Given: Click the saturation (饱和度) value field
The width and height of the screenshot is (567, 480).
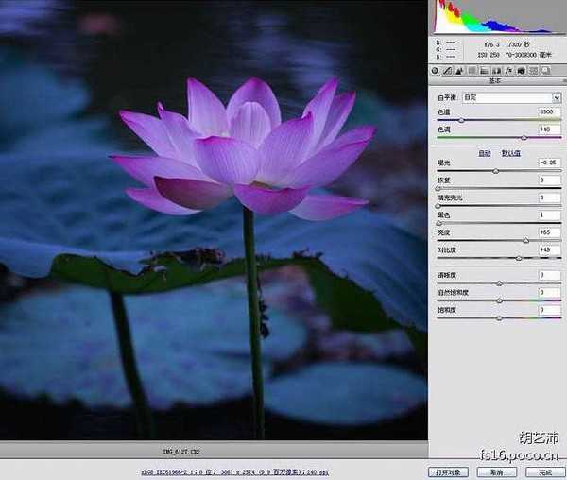Looking at the screenshot, I should coord(548,308).
